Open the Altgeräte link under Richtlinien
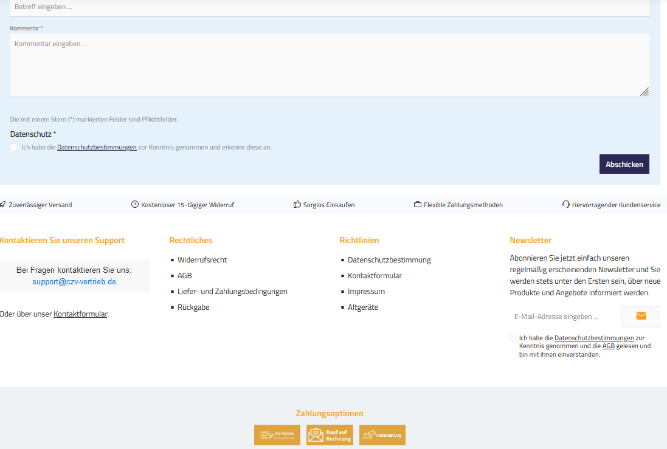 tap(363, 307)
